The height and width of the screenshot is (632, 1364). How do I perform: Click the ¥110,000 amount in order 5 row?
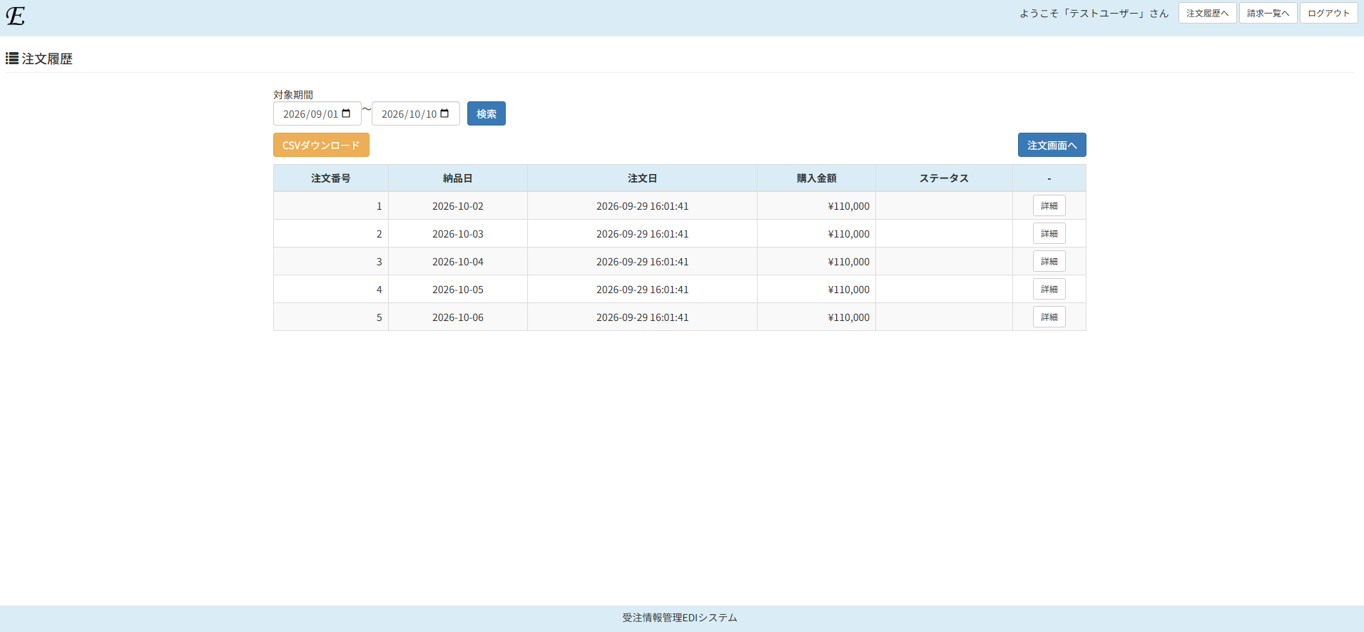pos(849,317)
